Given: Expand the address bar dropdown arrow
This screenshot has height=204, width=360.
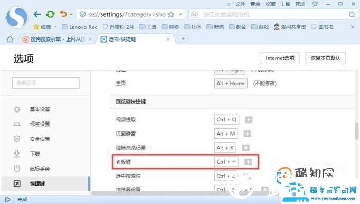Looking at the screenshot, I should tap(181, 15).
